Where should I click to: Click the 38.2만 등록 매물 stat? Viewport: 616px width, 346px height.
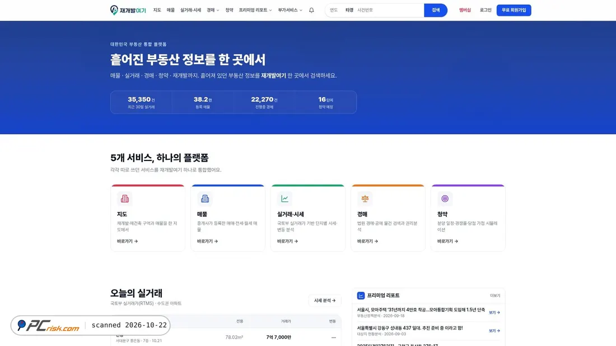(x=203, y=102)
